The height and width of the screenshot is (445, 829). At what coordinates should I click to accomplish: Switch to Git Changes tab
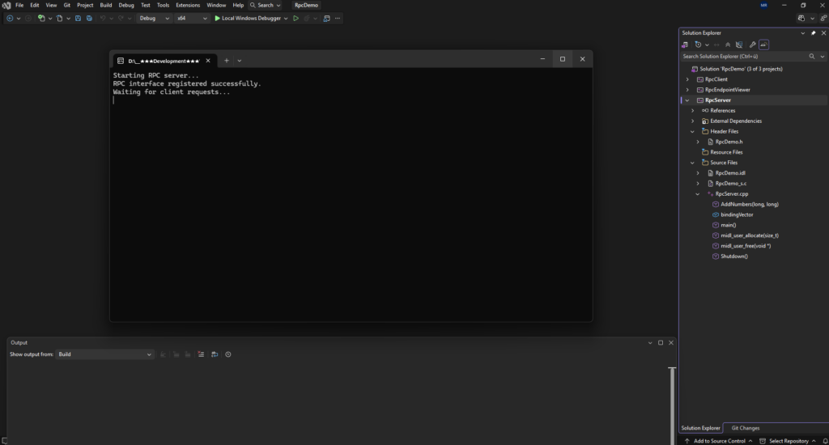coord(745,428)
